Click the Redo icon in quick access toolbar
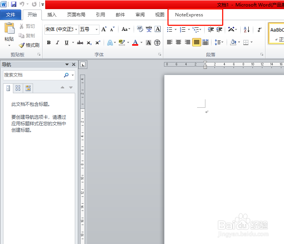The image size is (284, 244). point(34,4)
